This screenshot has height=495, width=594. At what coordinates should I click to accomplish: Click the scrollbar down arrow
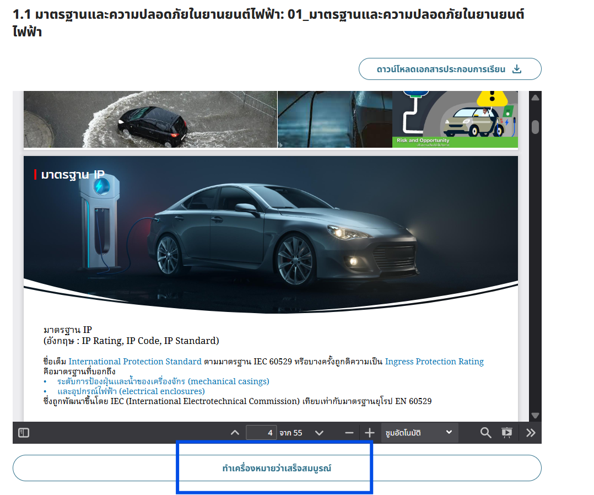(x=535, y=416)
